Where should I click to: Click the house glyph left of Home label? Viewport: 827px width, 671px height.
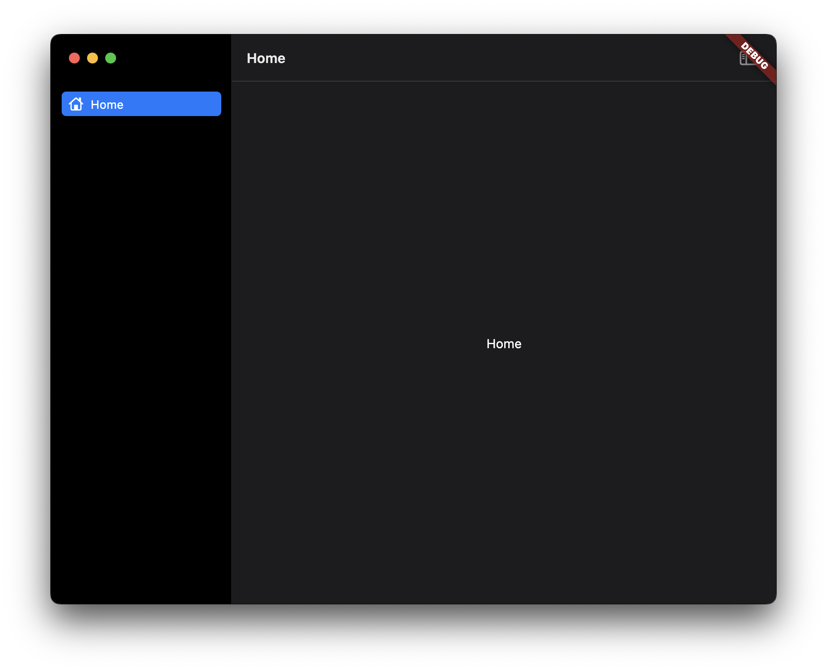[76, 104]
